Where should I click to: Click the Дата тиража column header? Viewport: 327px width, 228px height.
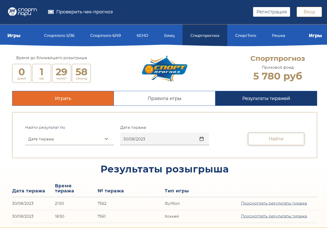click(29, 191)
